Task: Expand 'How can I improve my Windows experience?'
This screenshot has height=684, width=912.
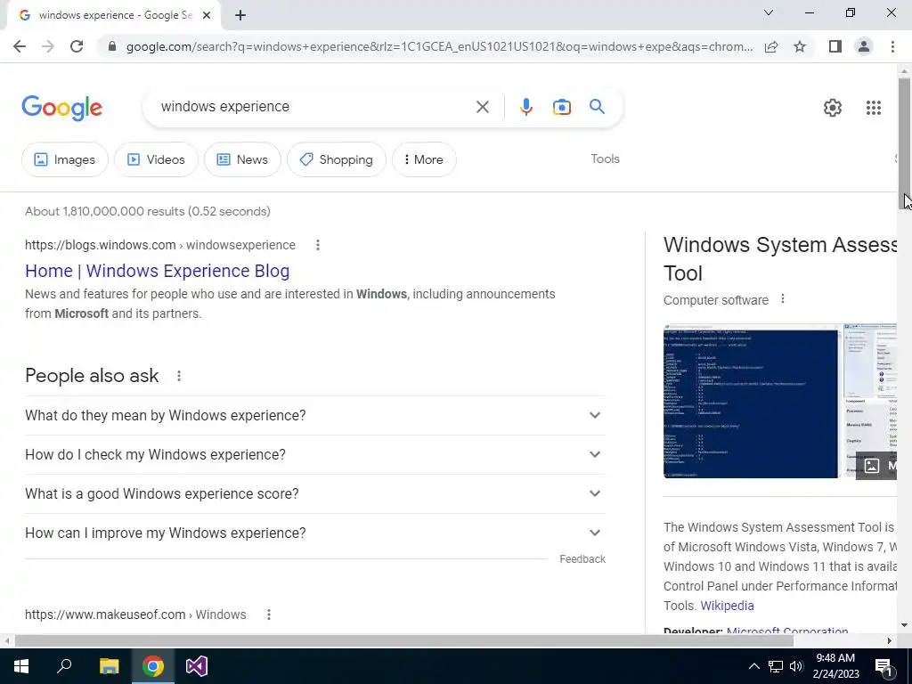Action: pos(314,533)
